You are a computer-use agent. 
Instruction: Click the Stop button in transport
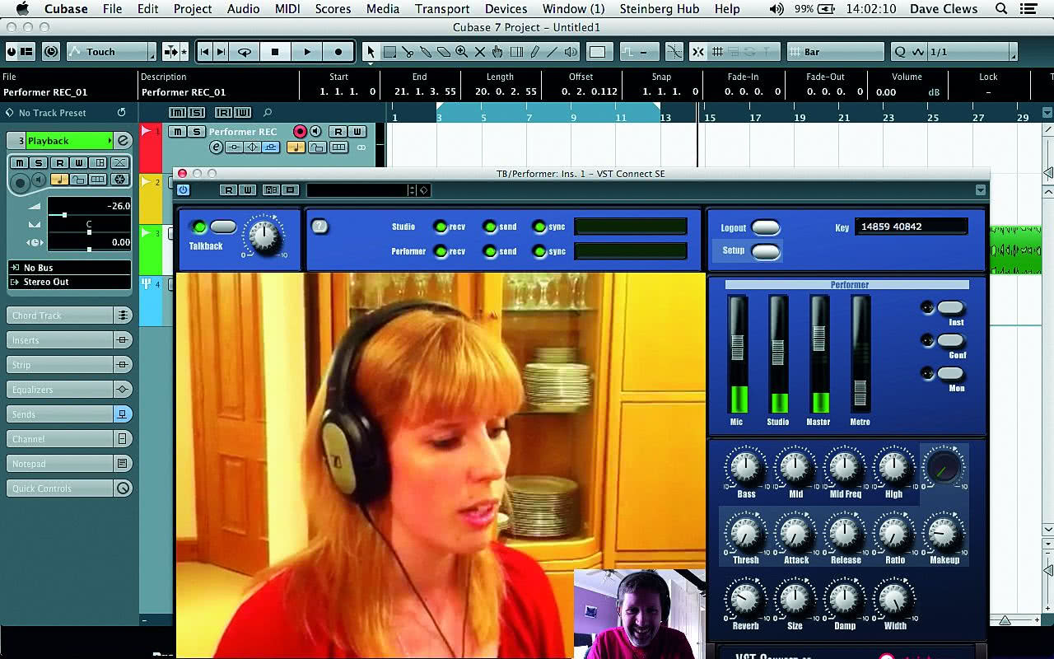275,52
